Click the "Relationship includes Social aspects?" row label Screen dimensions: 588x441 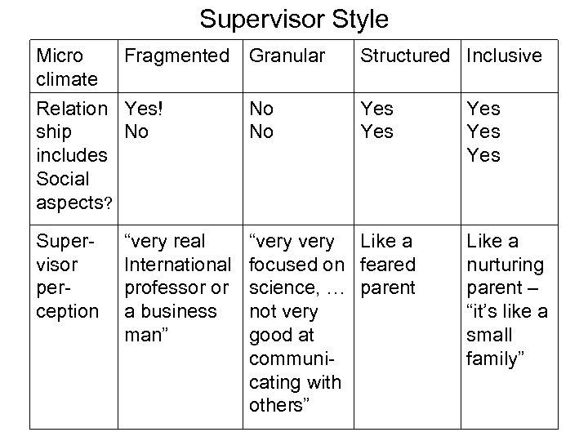(72, 154)
